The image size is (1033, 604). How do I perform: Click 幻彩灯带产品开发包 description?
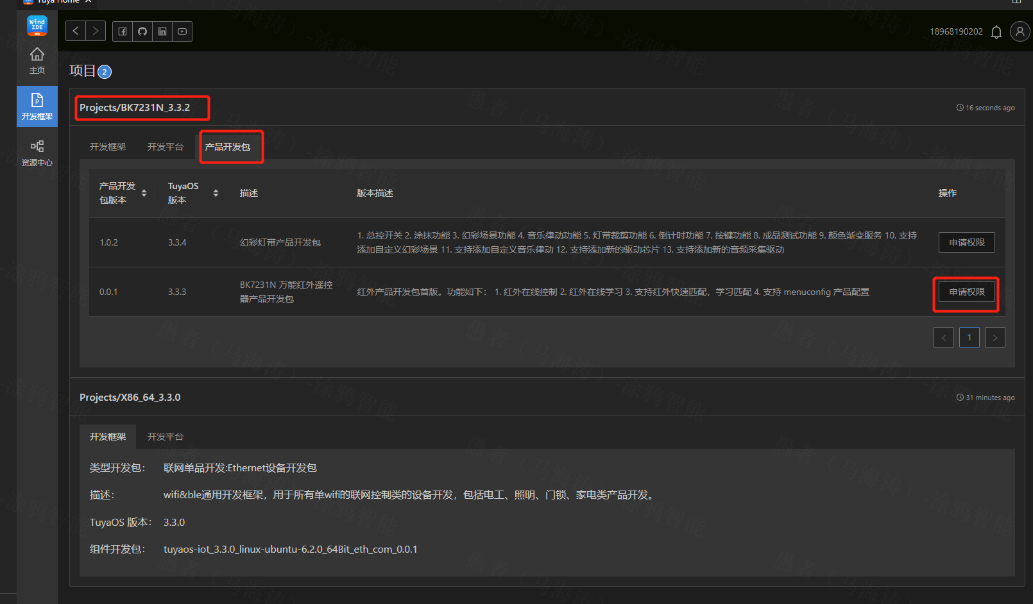click(280, 242)
